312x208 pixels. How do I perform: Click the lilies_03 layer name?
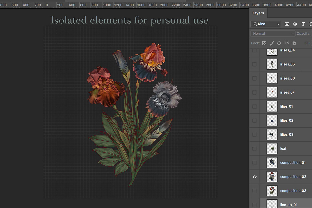(x=287, y=134)
